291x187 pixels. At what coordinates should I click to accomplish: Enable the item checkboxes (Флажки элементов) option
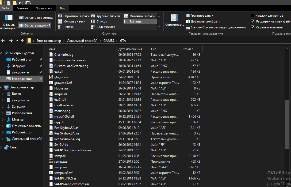coord(253,16)
